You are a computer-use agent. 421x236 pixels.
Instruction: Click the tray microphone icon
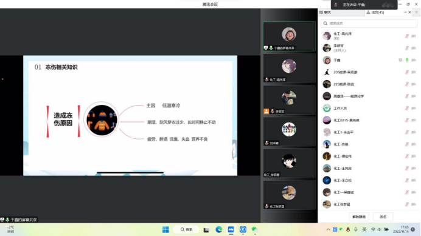(x=356, y=229)
